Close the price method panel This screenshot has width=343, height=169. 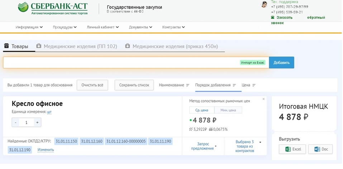[x=263, y=99]
